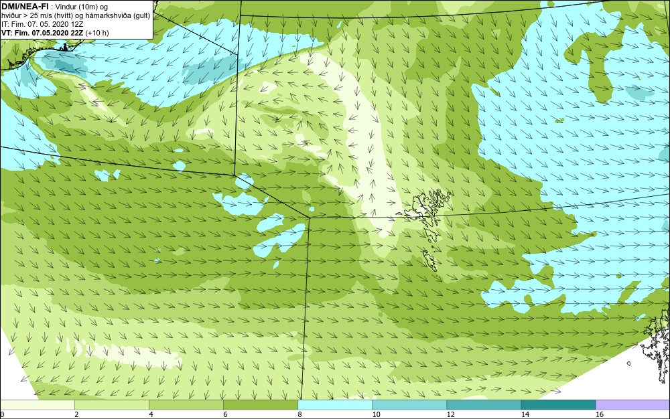
Task: Click the 14–16 m/s dark teal swatch
Action: [x=558, y=405]
